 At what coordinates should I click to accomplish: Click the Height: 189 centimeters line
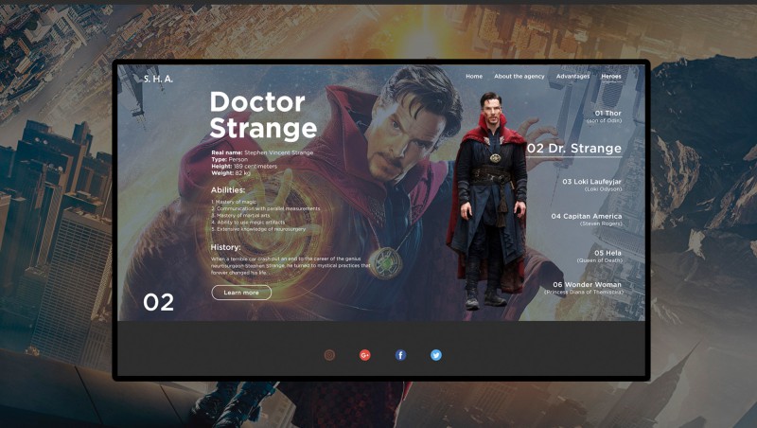[x=244, y=166]
